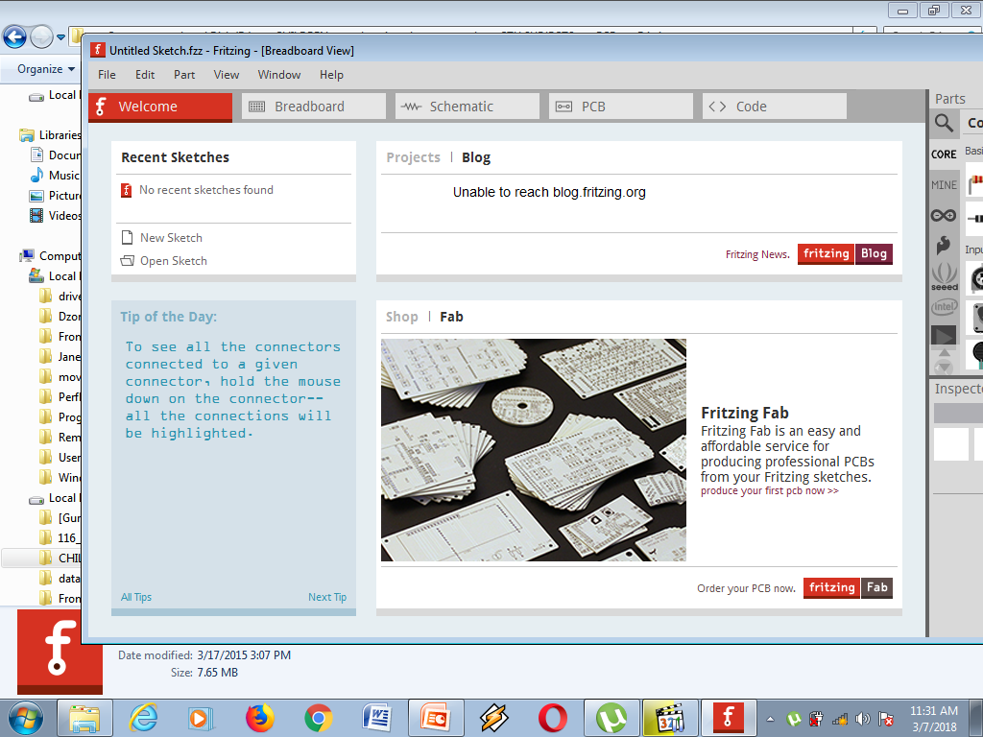The width and height of the screenshot is (983, 737).
Task: Click the fritzing Fab button
Action: pyautogui.click(x=848, y=588)
